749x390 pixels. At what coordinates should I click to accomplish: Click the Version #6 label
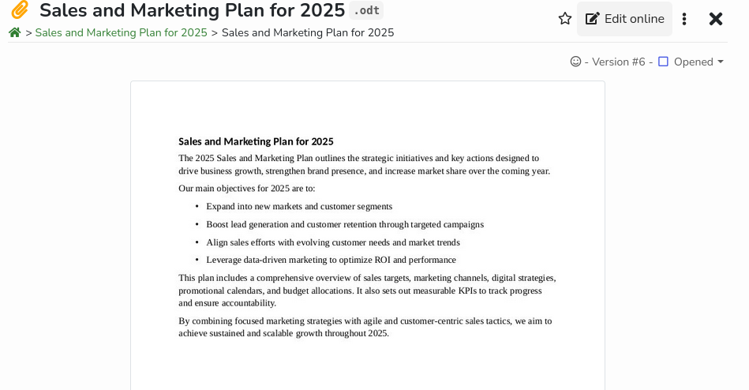pyautogui.click(x=619, y=62)
